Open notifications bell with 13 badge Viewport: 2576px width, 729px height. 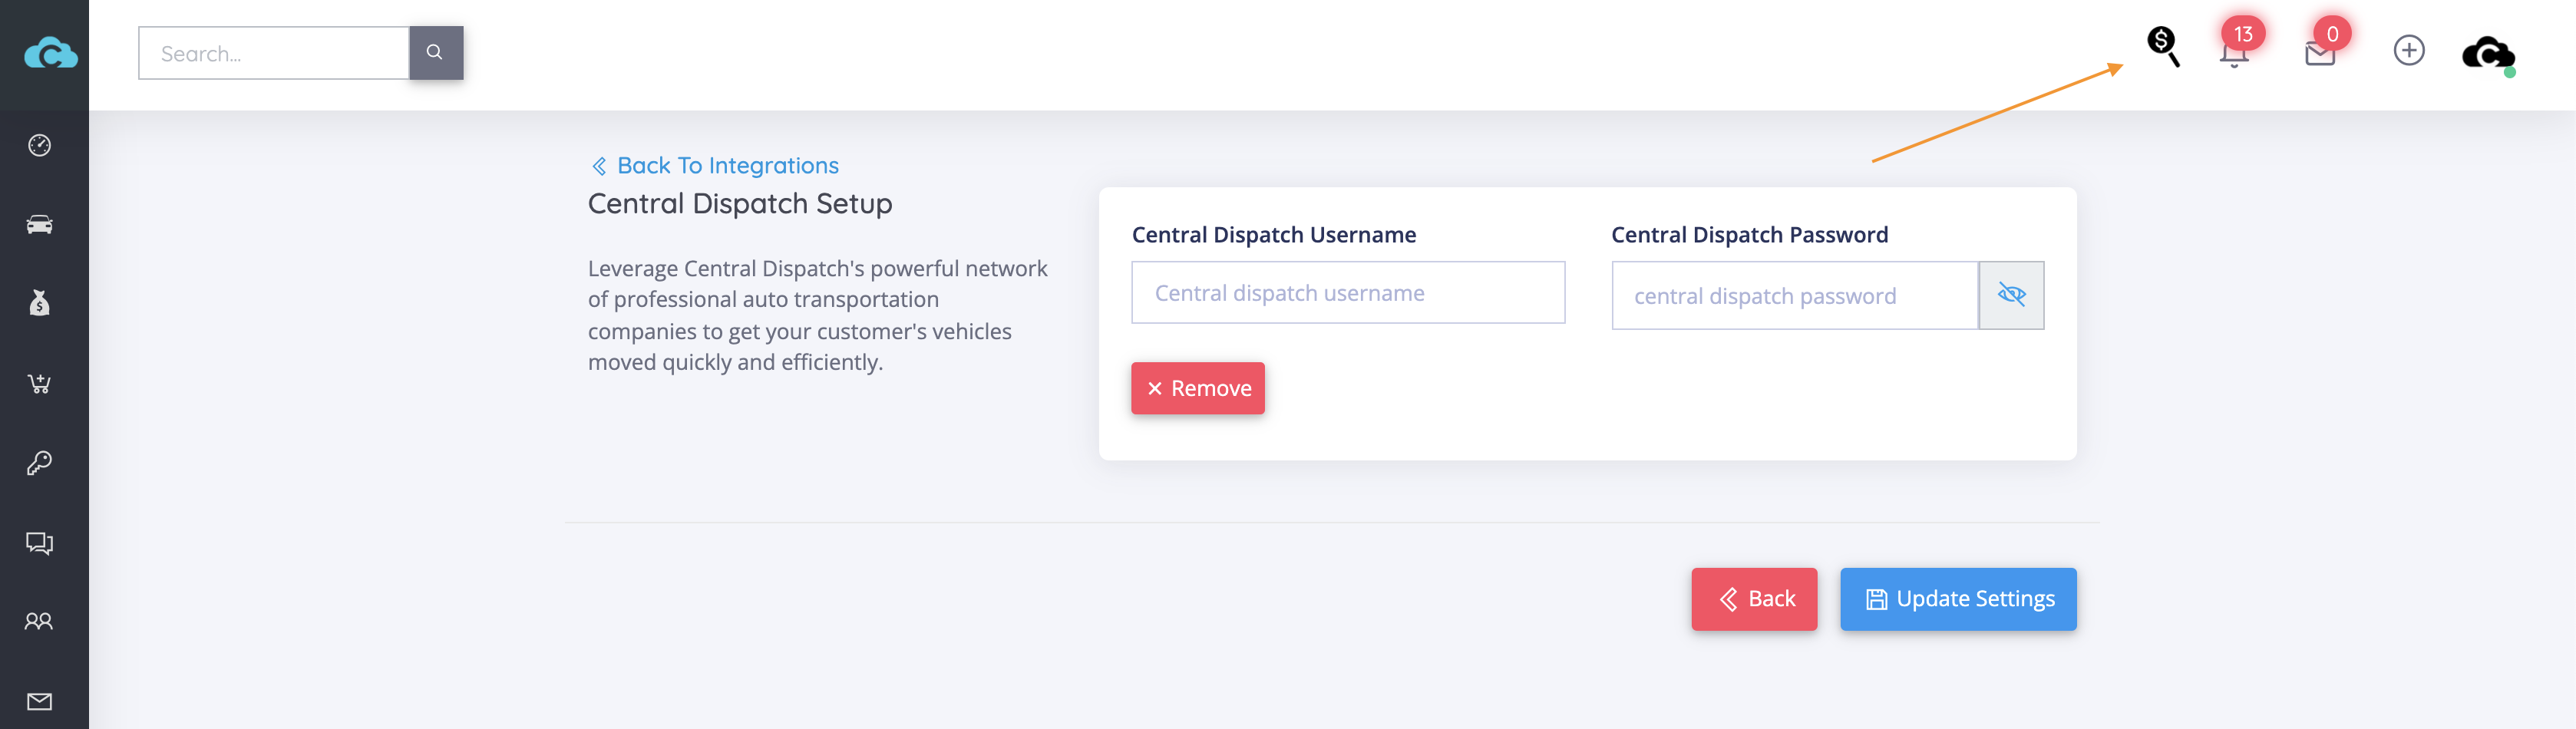[x=2237, y=46]
